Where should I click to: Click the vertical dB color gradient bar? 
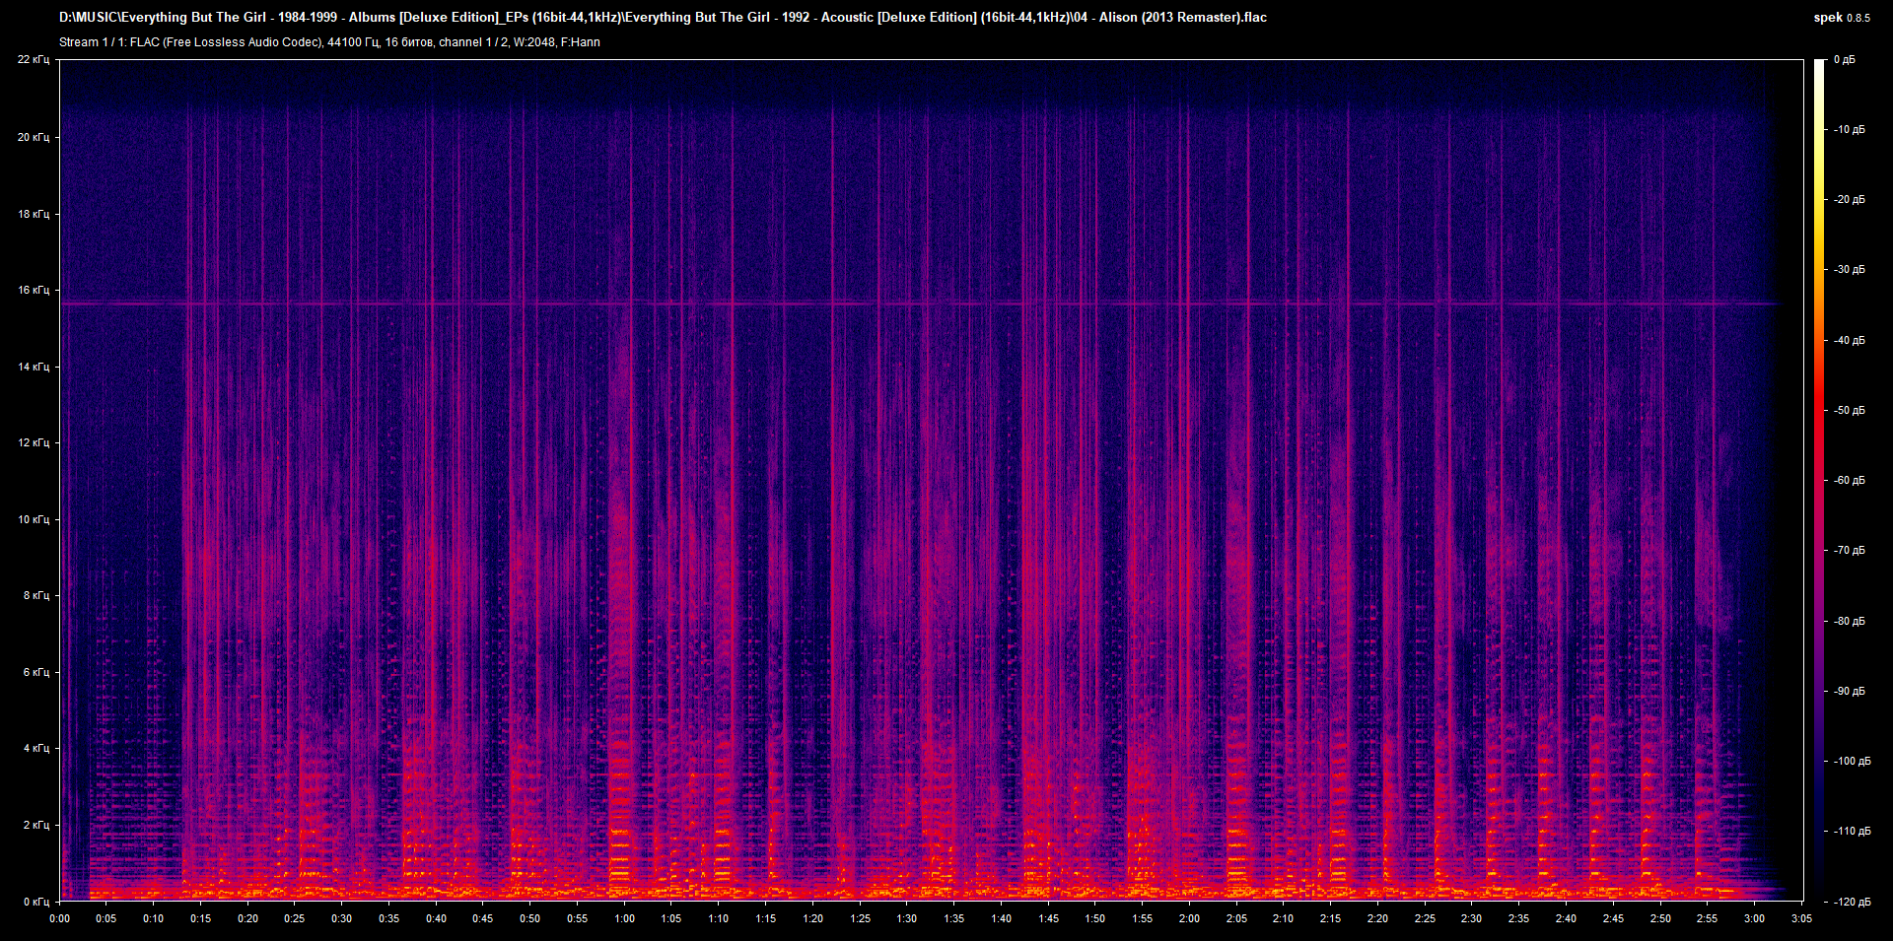(1820, 480)
